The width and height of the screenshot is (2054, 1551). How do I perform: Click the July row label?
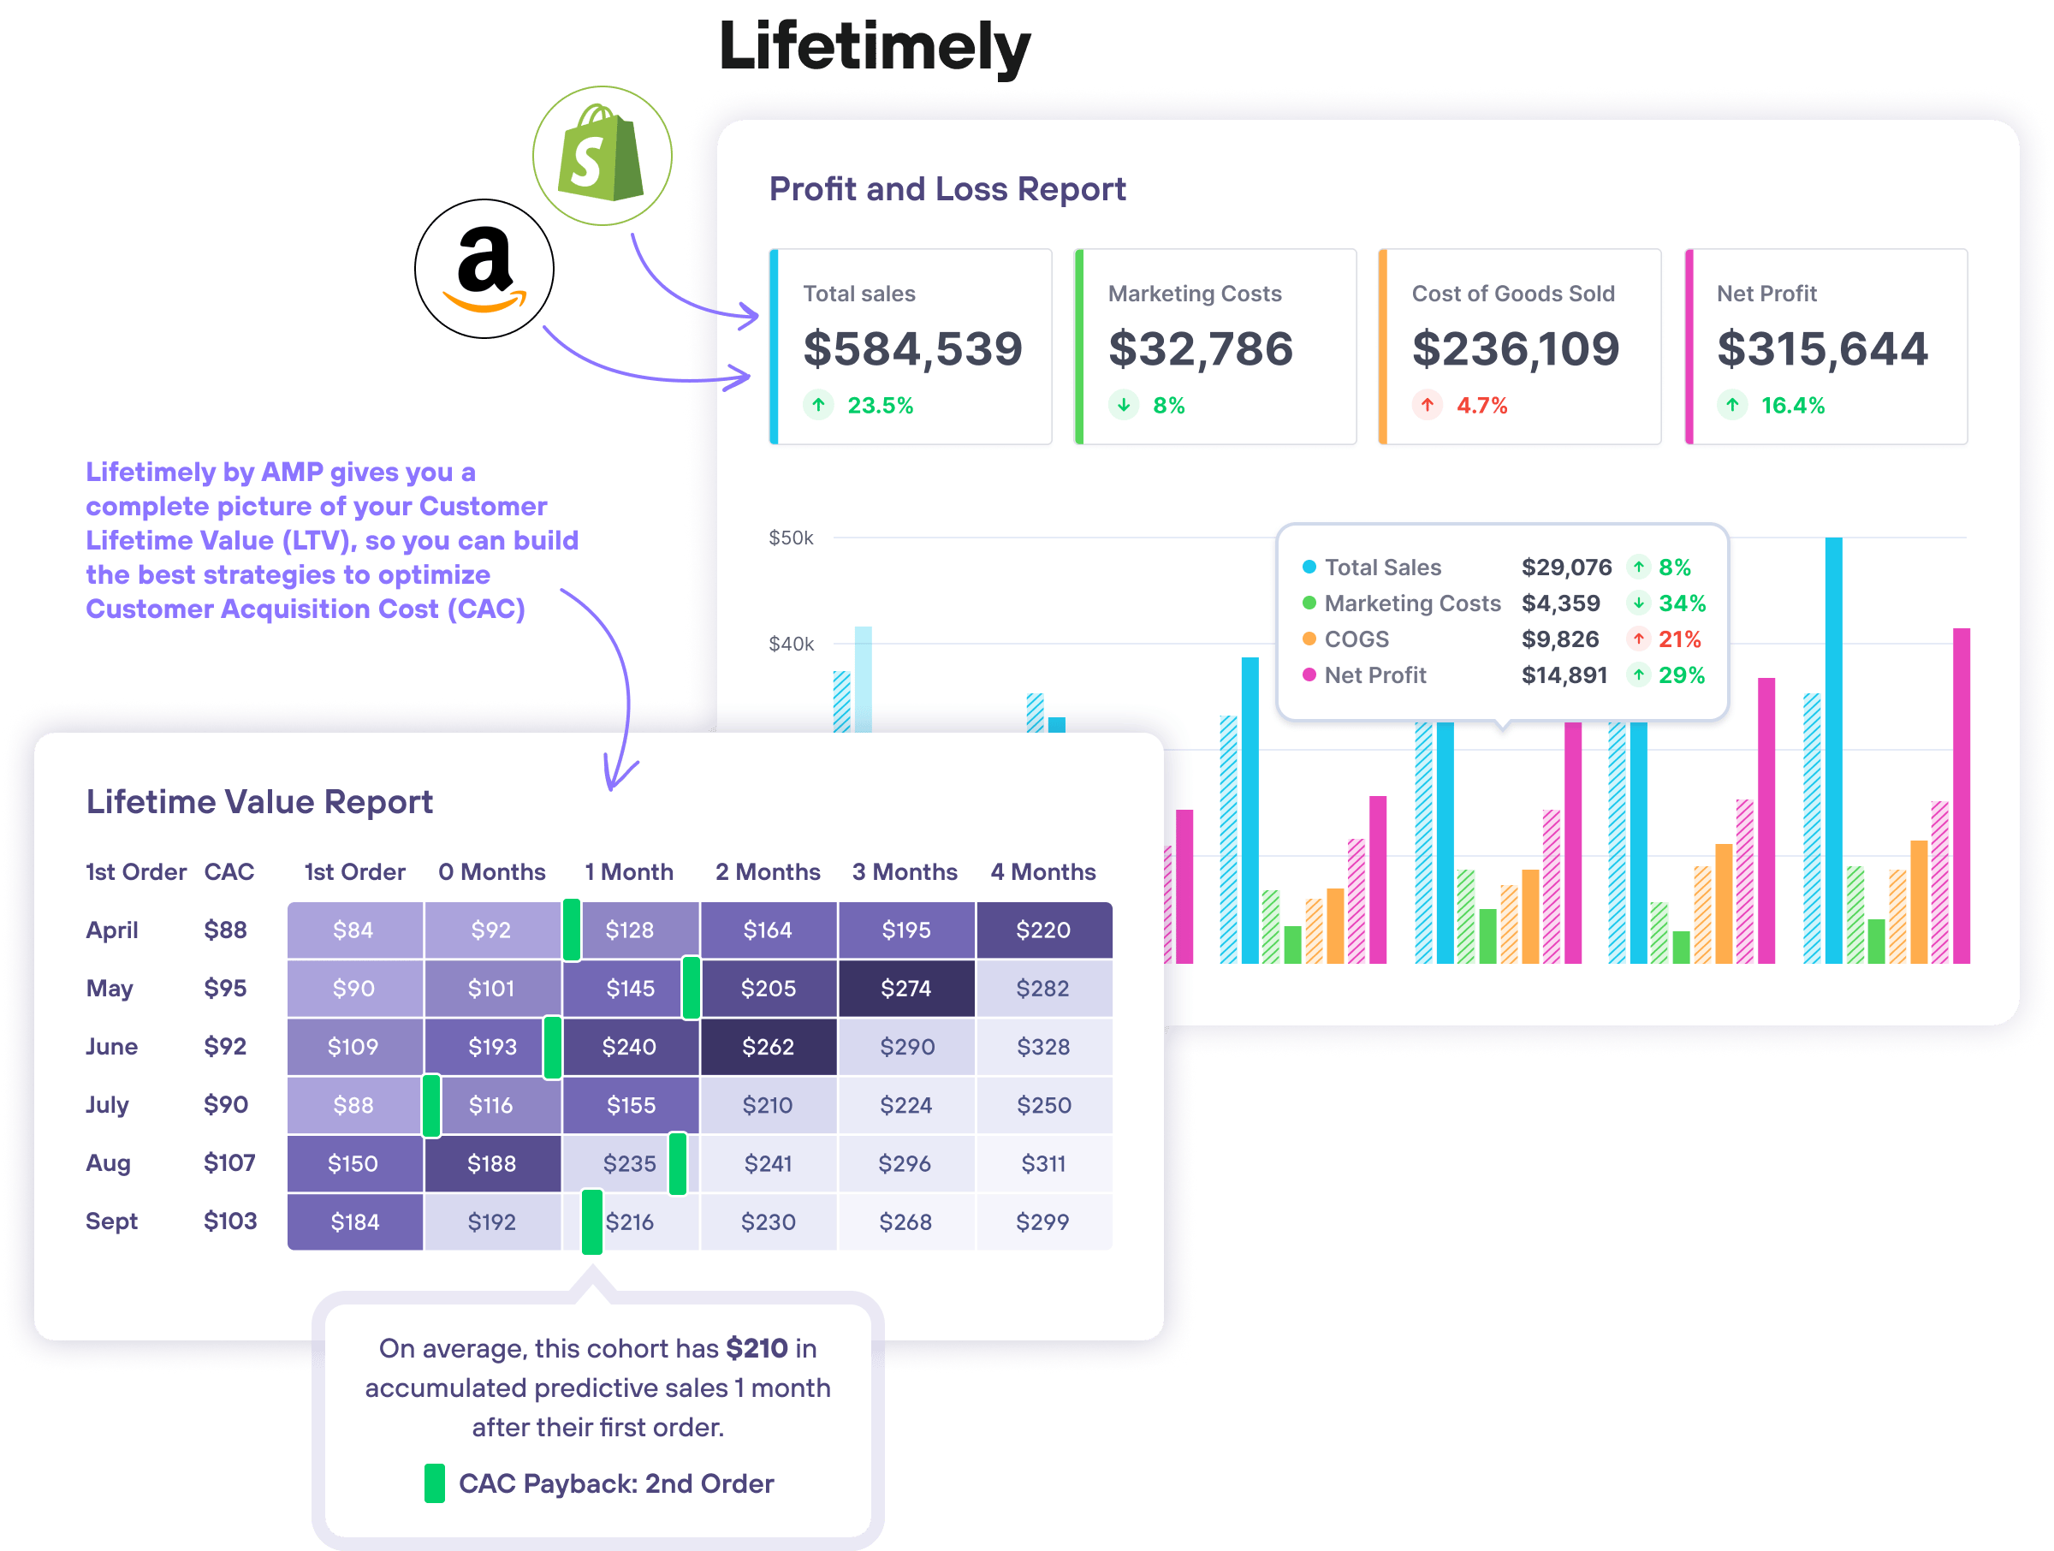click(107, 1105)
